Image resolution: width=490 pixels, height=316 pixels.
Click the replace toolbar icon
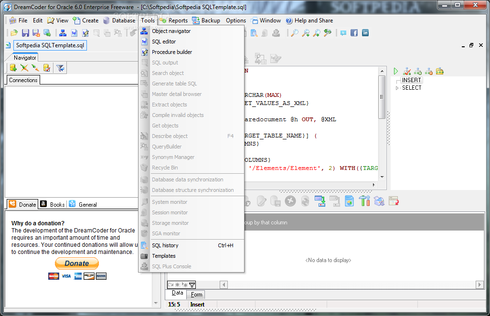pyautogui.click(x=328, y=33)
